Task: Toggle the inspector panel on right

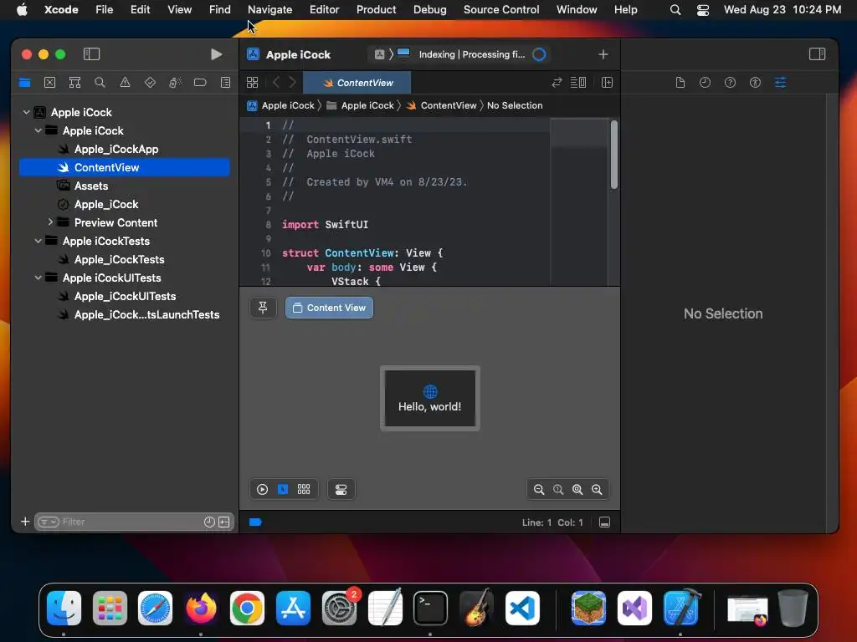Action: (x=817, y=54)
